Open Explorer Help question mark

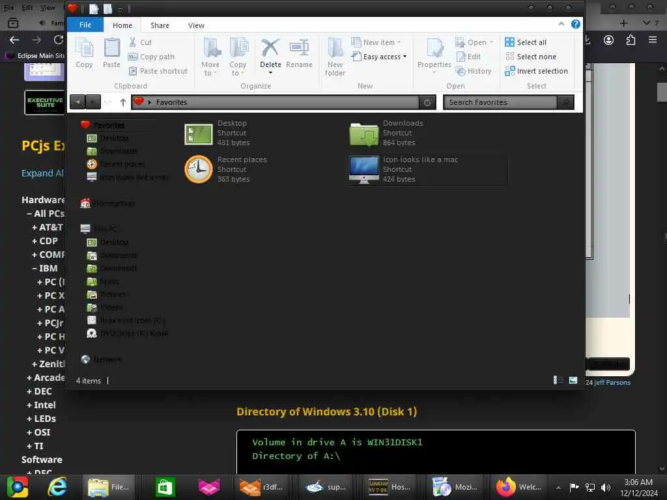[x=576, y=24]
